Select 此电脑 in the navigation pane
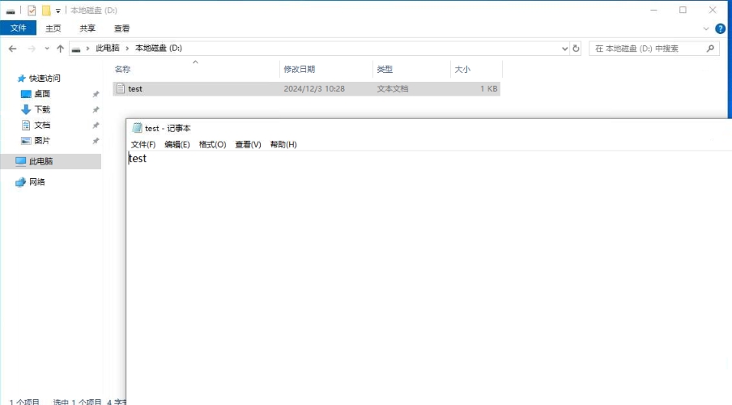This screenshot has height=405, width=732. point(42,161)
